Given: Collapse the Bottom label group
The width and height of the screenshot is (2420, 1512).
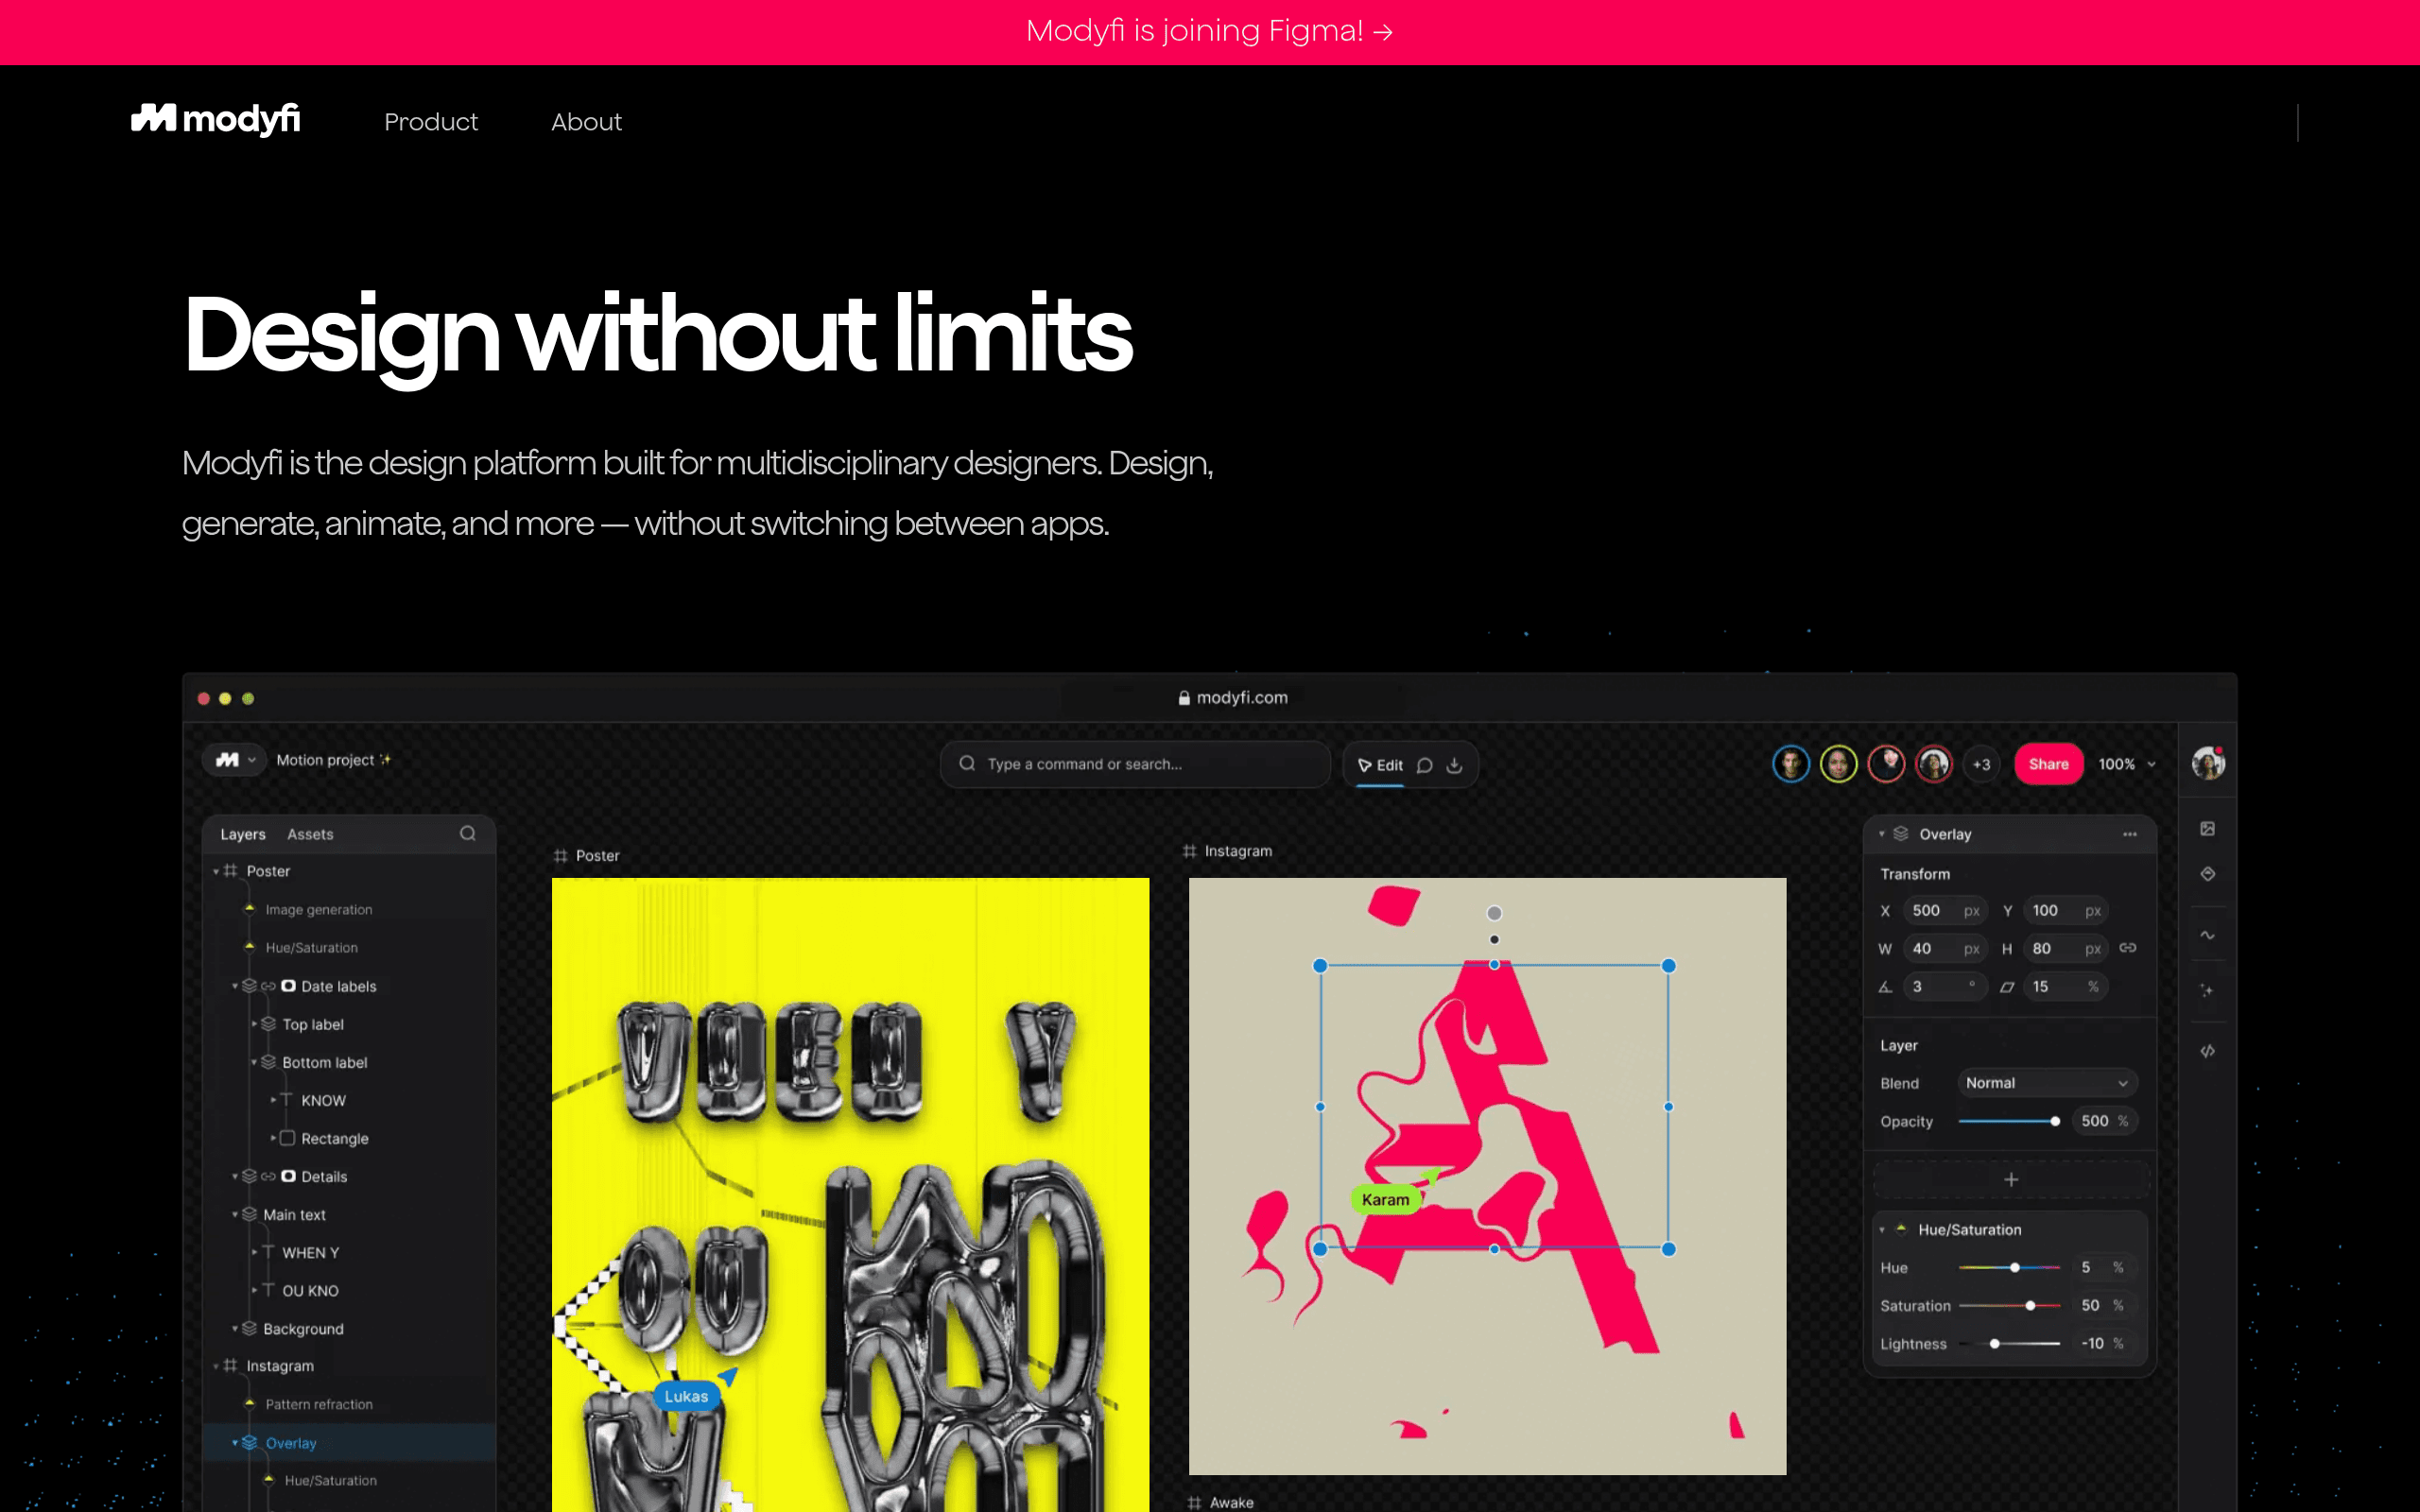Looking at the screenshot, I should [x=254, y=1062].
